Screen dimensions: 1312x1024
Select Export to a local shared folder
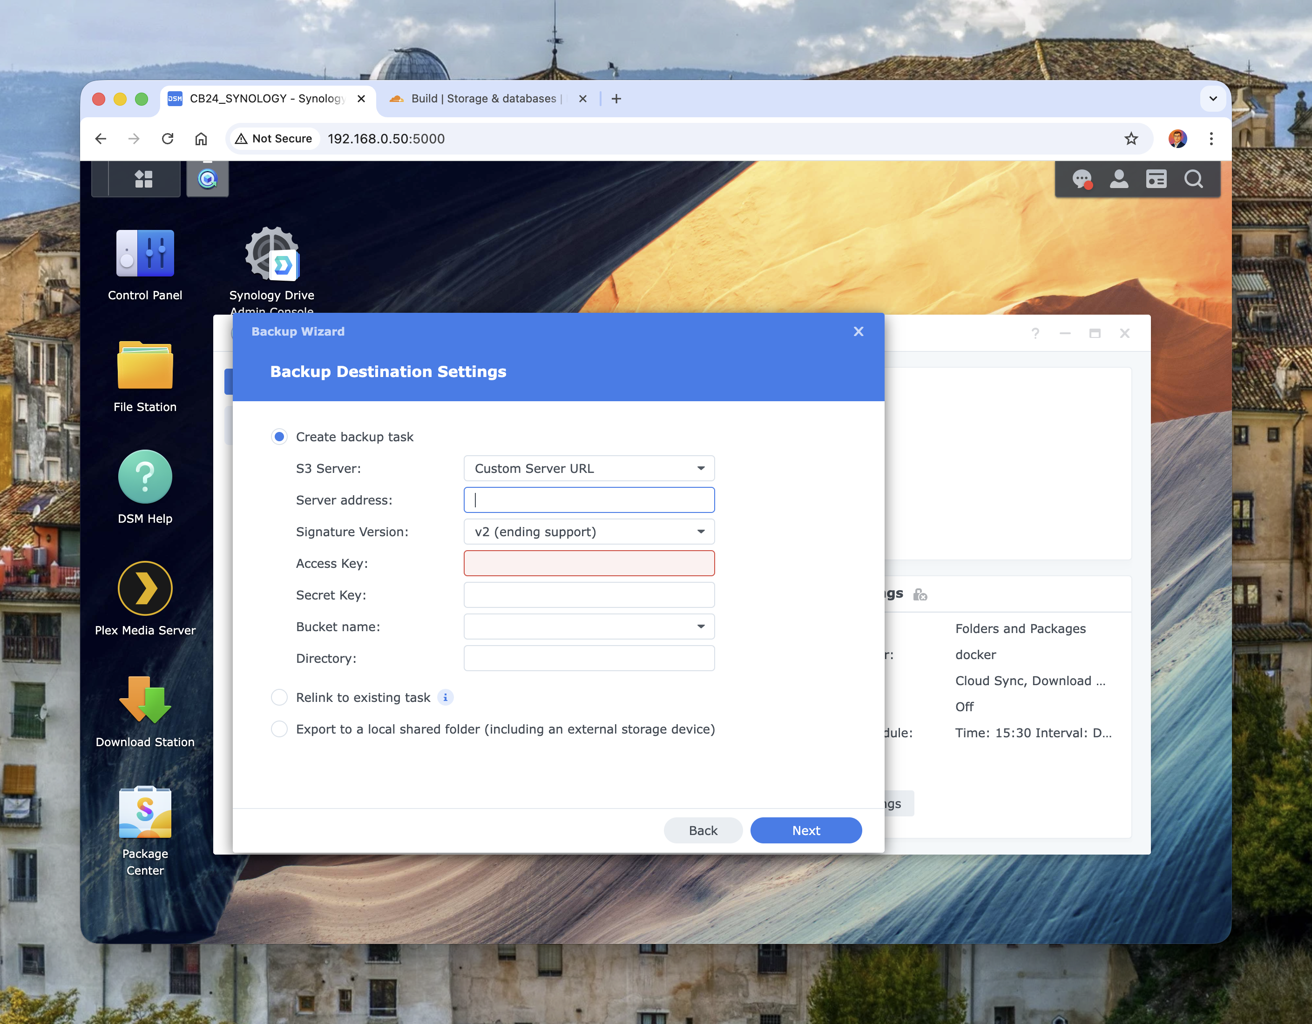point(279,728)
